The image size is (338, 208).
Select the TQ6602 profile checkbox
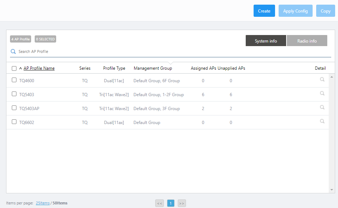click(14, 122)
